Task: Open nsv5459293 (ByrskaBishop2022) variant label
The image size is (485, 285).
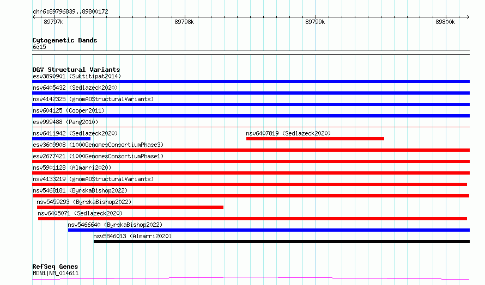Action: (x=84, y=202)
